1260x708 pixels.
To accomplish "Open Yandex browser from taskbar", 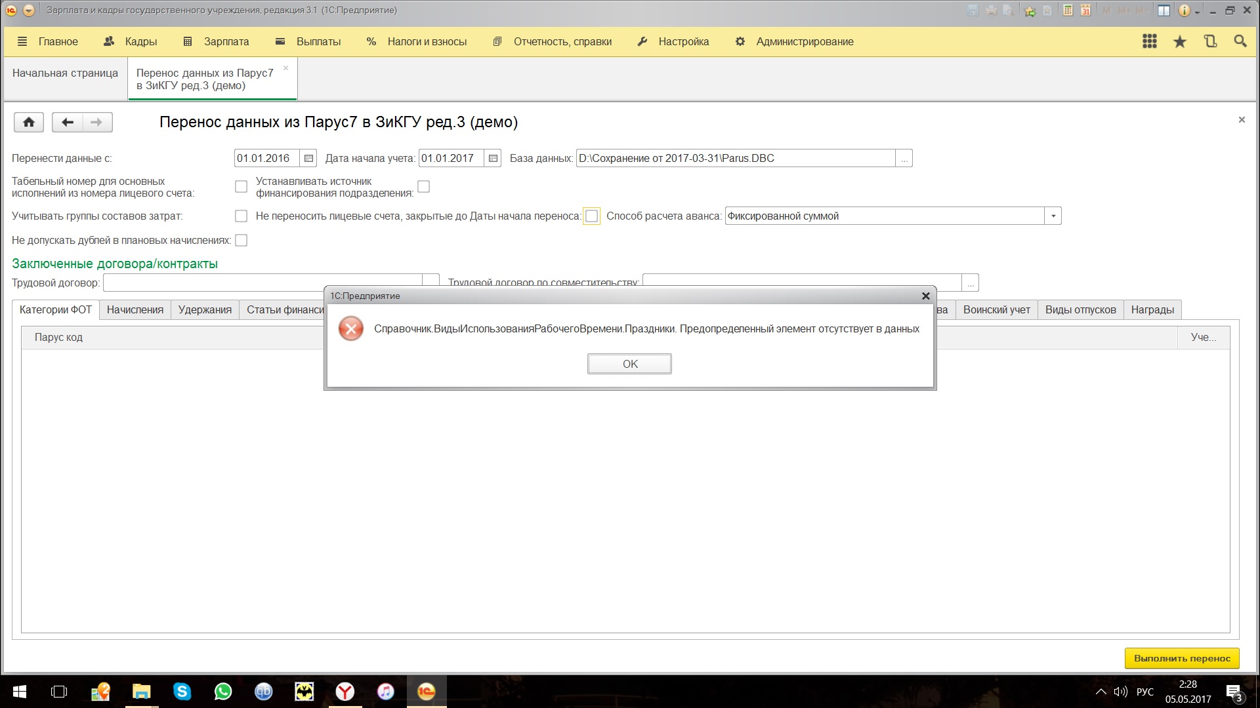I will coord(345,692).
